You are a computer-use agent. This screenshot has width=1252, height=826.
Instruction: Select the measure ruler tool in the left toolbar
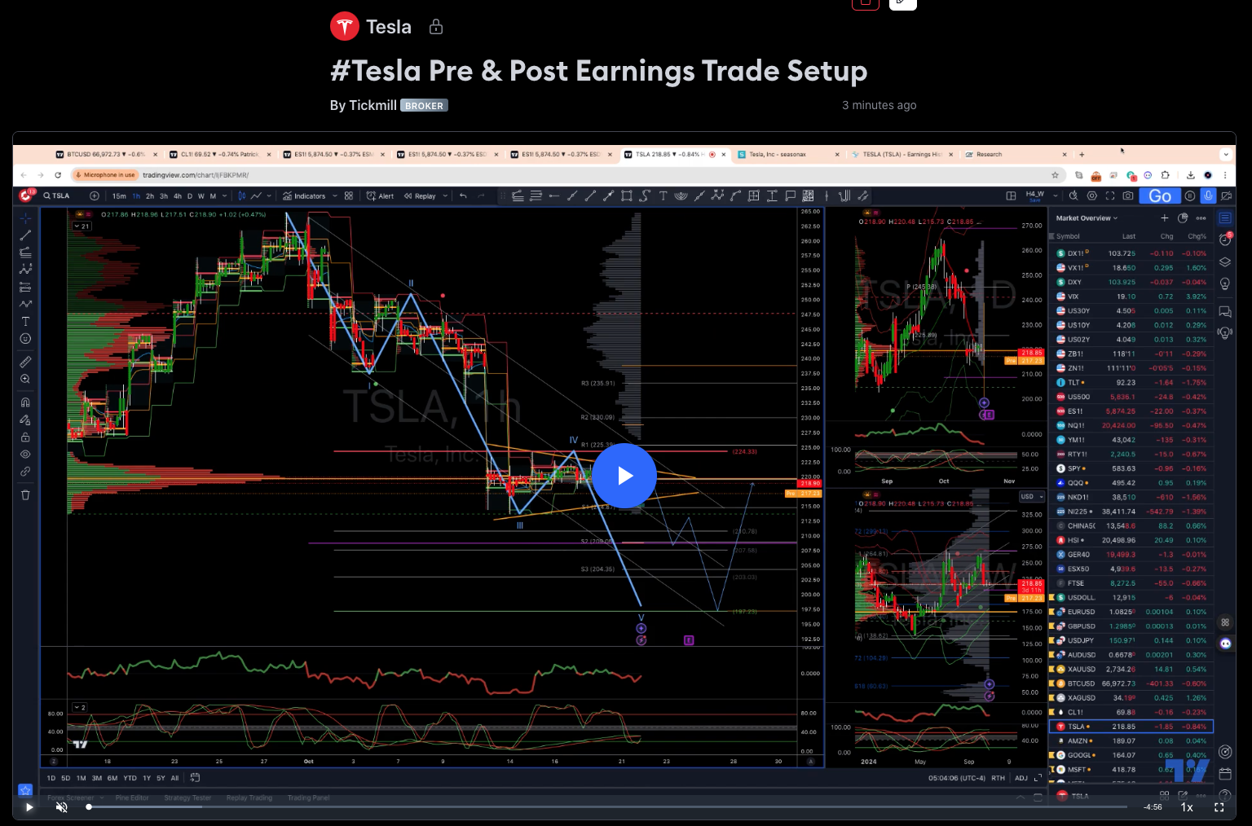[25, 362]
